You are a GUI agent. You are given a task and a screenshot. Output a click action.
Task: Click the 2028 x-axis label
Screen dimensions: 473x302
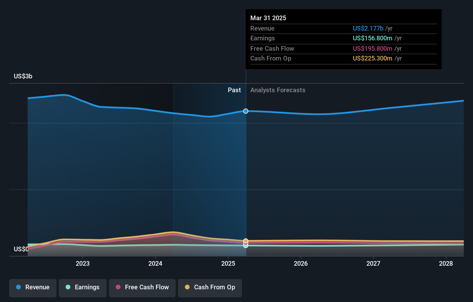pos(446,263)
